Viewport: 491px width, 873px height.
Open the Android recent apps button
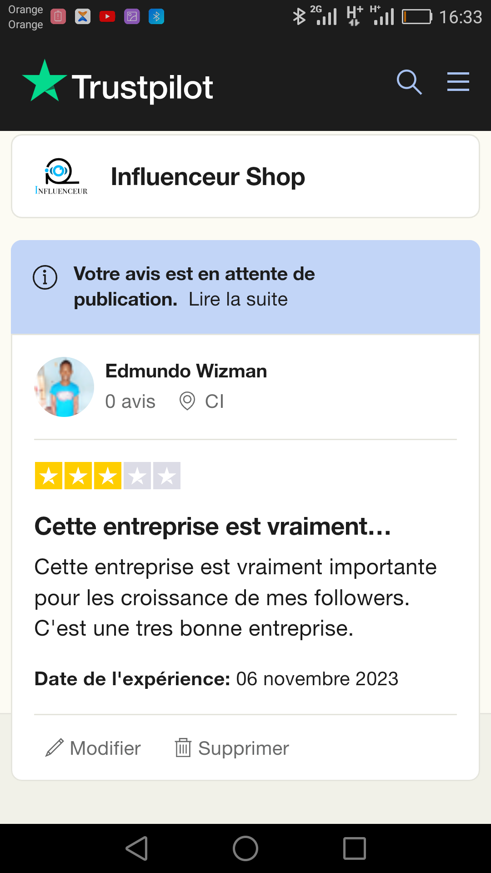click(354, 848)
